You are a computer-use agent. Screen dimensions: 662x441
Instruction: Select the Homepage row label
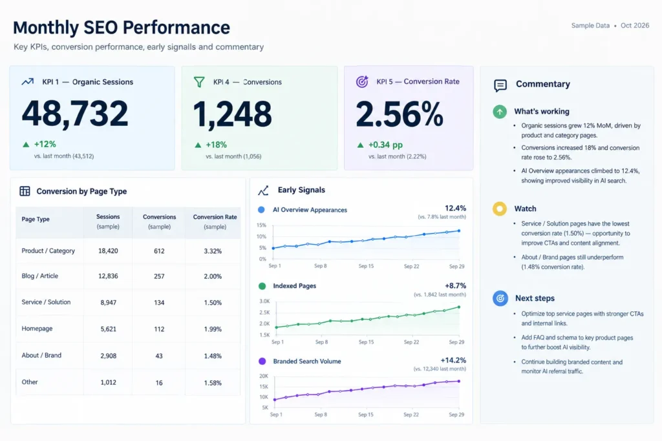coord(37,329)
